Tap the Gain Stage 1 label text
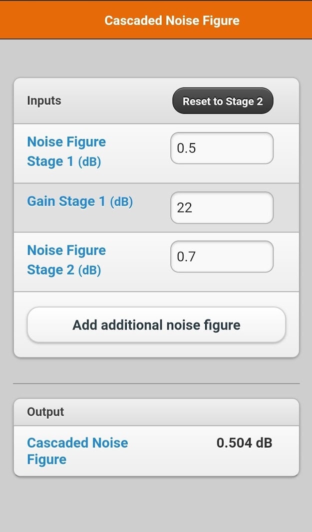The height and width of the screenshot is (532, 312). [x=67, y=201]
